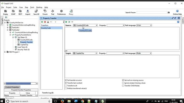The image size is (184, 103).
Task: Select CapitalCity test step in tree
Action: [x=24, y=45]
